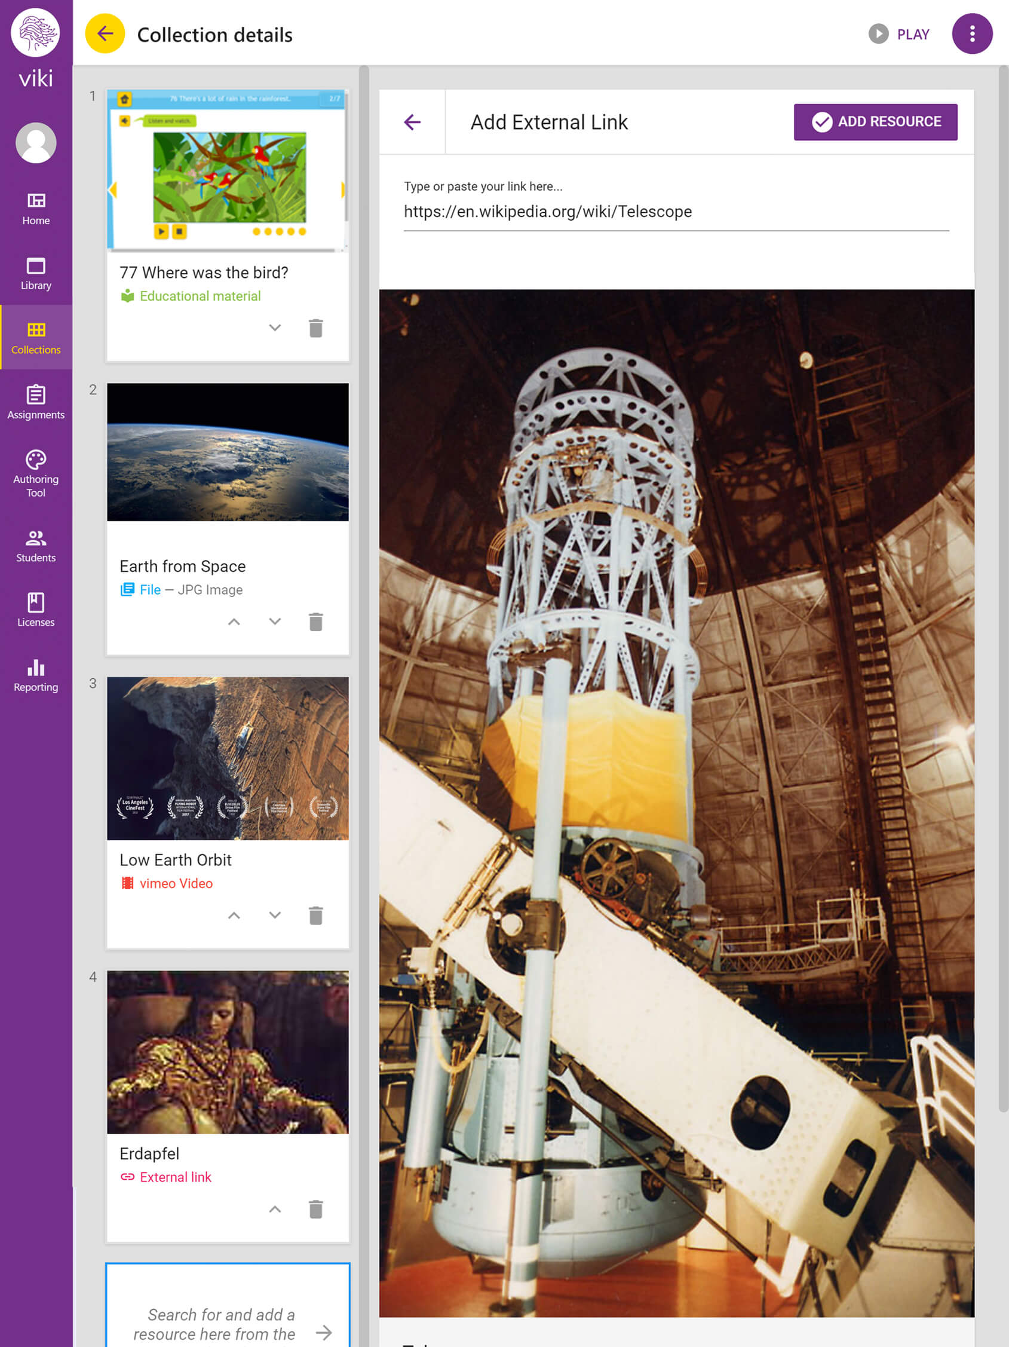Open the Students section
Image resolution: width=1009 pixels, height=1347 pixels.
pyautogui.click(x=36, y=546)
